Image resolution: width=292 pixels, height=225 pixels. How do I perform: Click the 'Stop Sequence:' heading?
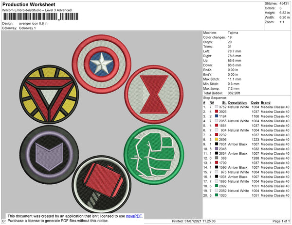pos(215,98)
